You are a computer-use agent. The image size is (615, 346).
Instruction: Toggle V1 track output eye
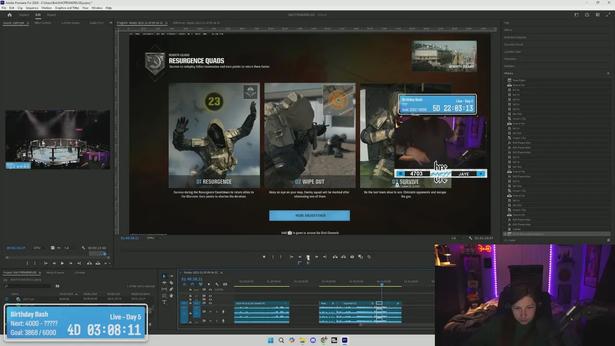[x=210, y=303]
